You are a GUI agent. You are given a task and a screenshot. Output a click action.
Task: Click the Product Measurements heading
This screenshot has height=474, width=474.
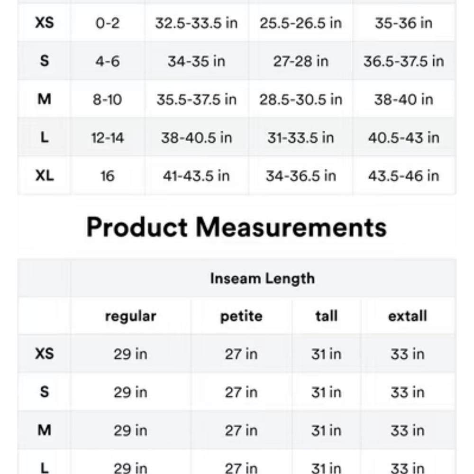237,227
